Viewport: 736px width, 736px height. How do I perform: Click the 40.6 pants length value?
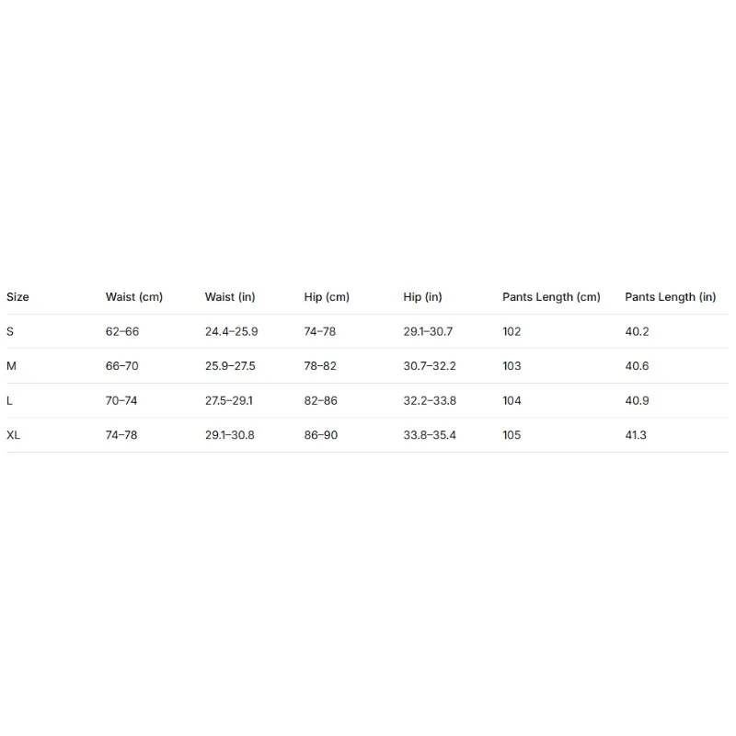[637, 366]
